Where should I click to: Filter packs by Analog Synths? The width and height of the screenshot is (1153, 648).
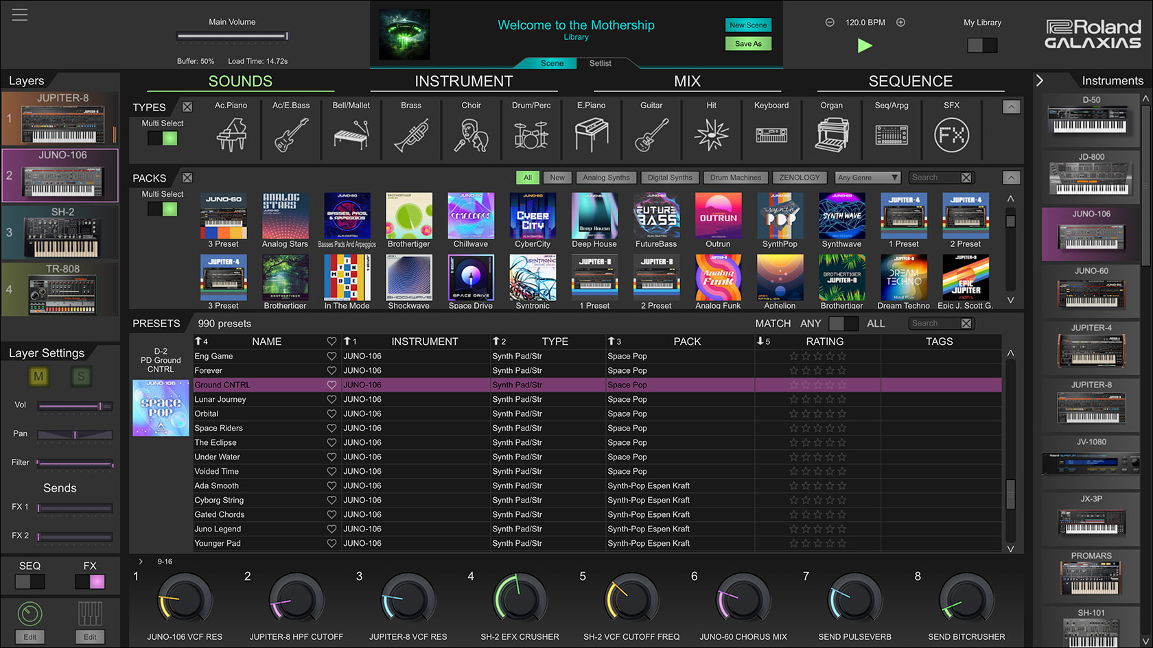point(606,178)
